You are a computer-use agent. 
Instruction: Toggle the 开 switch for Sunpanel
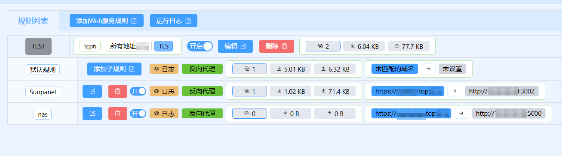point(138,91)
